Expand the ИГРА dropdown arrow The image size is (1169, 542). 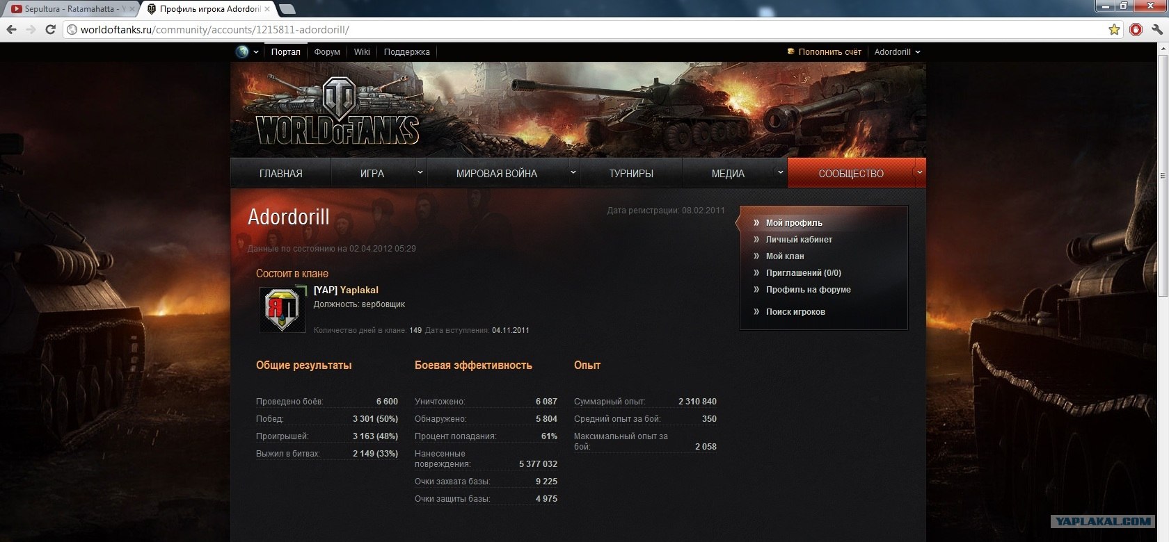click(420, 172)
